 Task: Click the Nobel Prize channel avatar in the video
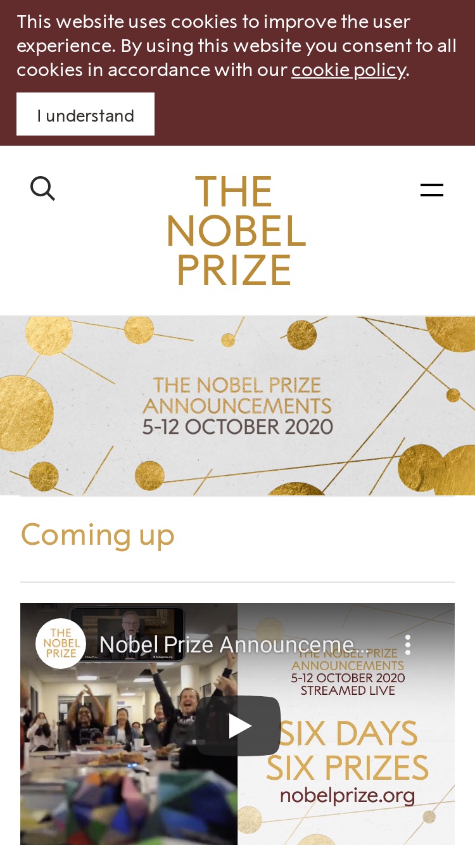coord(61,644)
